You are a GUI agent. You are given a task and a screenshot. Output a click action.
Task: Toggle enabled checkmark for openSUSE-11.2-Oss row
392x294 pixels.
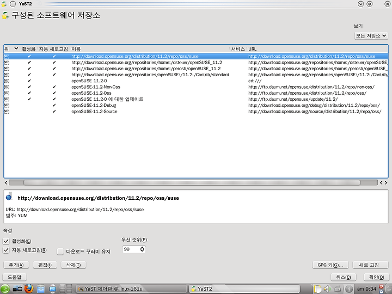tap(29, 93)
